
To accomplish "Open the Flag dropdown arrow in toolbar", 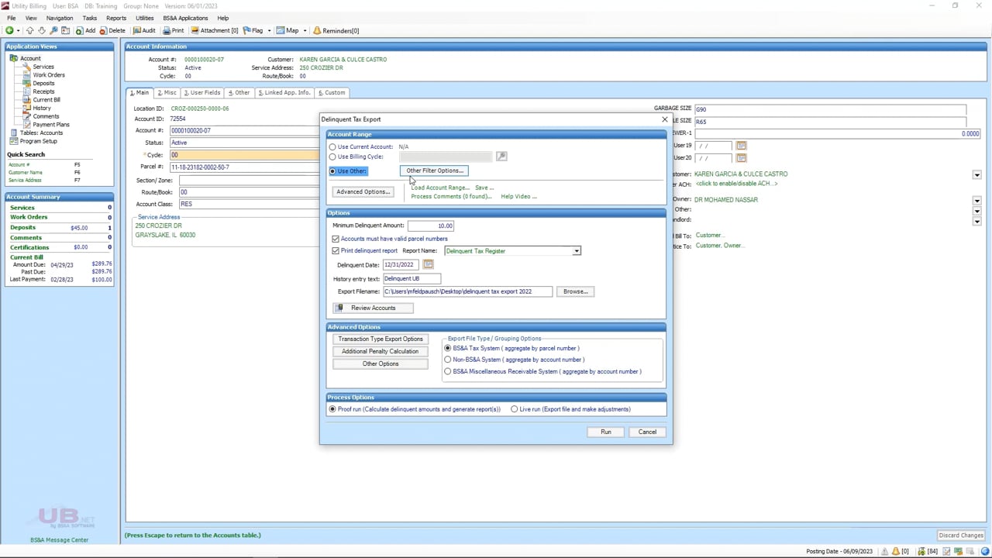I will [269, 31].
